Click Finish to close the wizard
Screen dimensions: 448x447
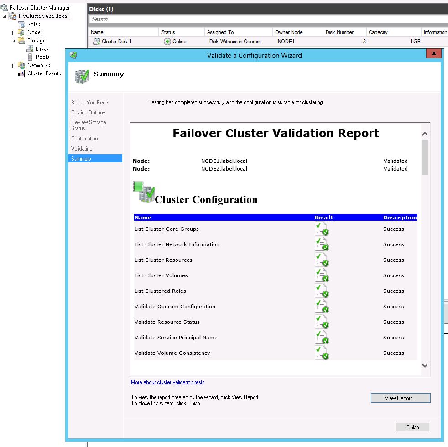[x=412, y=427]
